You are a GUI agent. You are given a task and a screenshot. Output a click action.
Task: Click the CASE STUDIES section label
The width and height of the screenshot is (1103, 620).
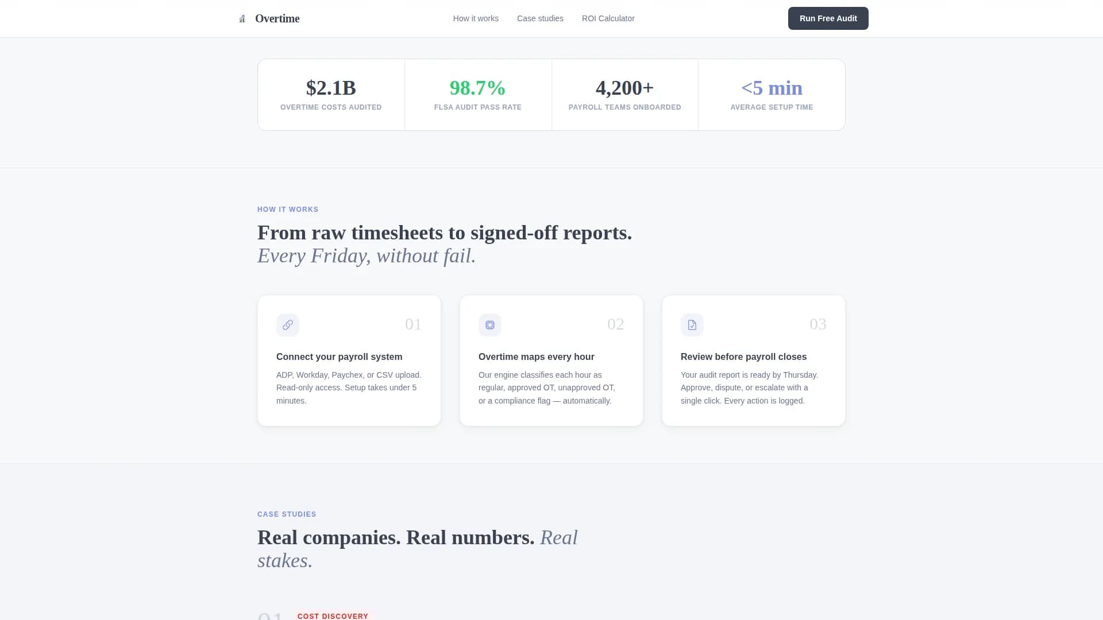287,514
